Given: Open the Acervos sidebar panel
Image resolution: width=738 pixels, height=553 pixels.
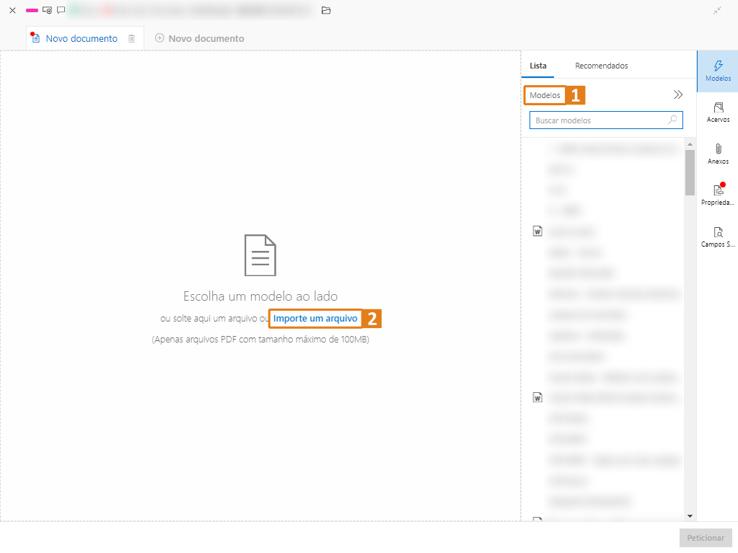Looking at the screenshot, I should click(x=717, y=112).
